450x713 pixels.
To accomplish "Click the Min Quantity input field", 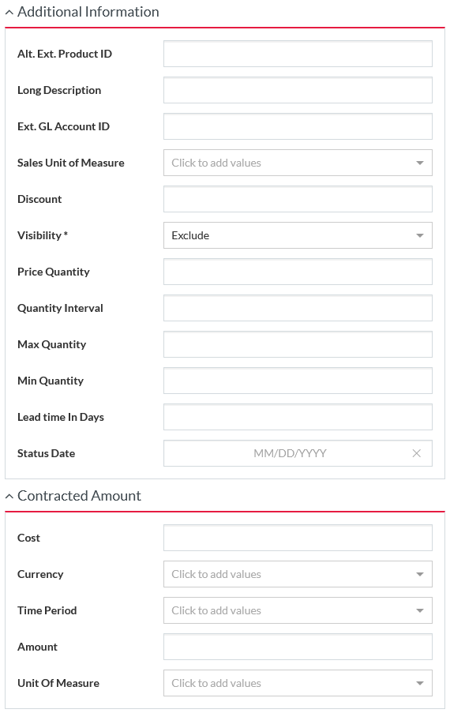I will (x=298, y=381).
